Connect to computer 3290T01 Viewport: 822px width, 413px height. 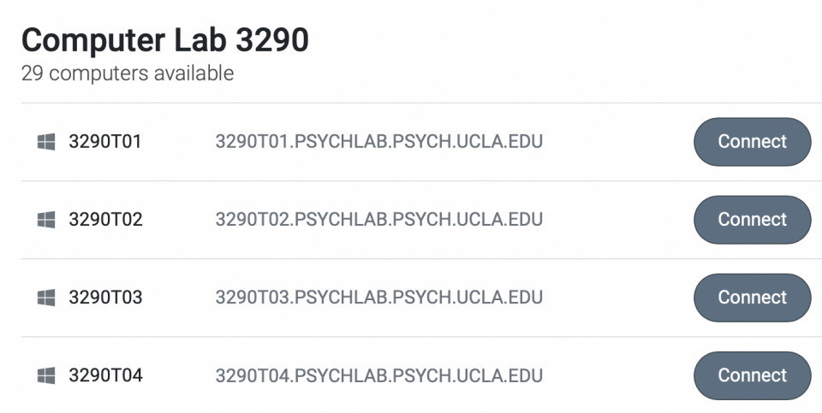(x=753, y=142)
